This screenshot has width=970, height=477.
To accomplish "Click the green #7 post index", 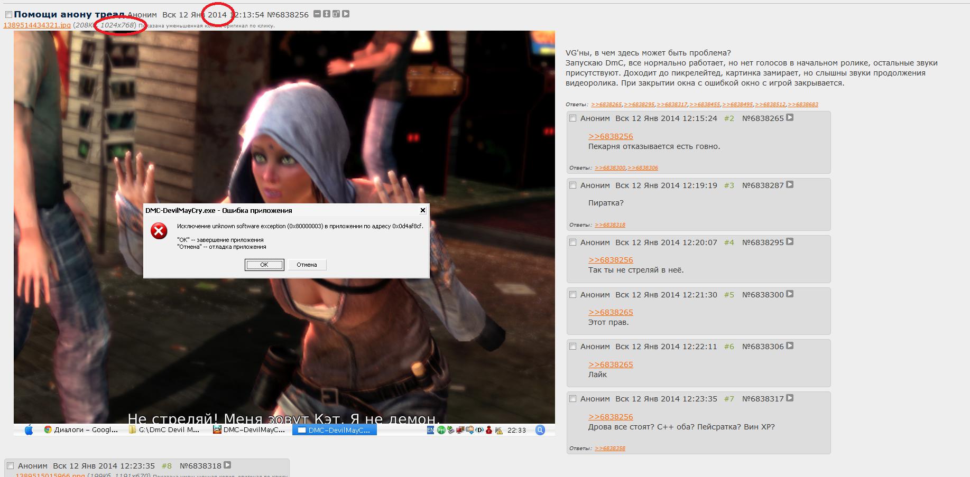I will 729,399.
